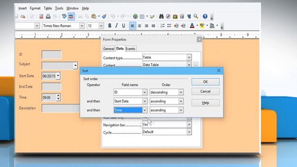Open the Help menu

(85, 8)
